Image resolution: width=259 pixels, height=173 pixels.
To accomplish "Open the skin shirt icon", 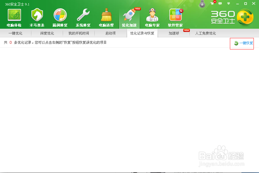I will (x=212, y=3).
